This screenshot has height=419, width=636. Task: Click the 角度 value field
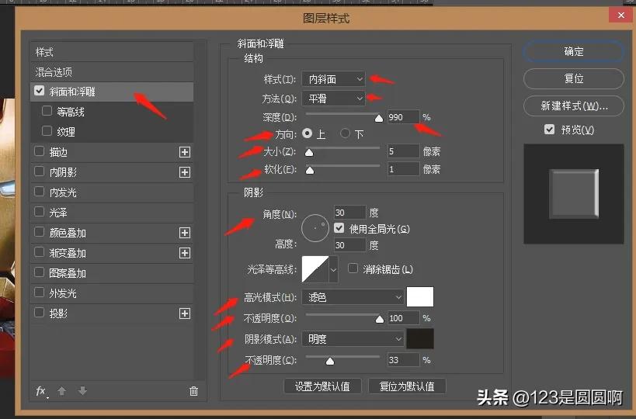pyautogui.click(x=349, y=213)
